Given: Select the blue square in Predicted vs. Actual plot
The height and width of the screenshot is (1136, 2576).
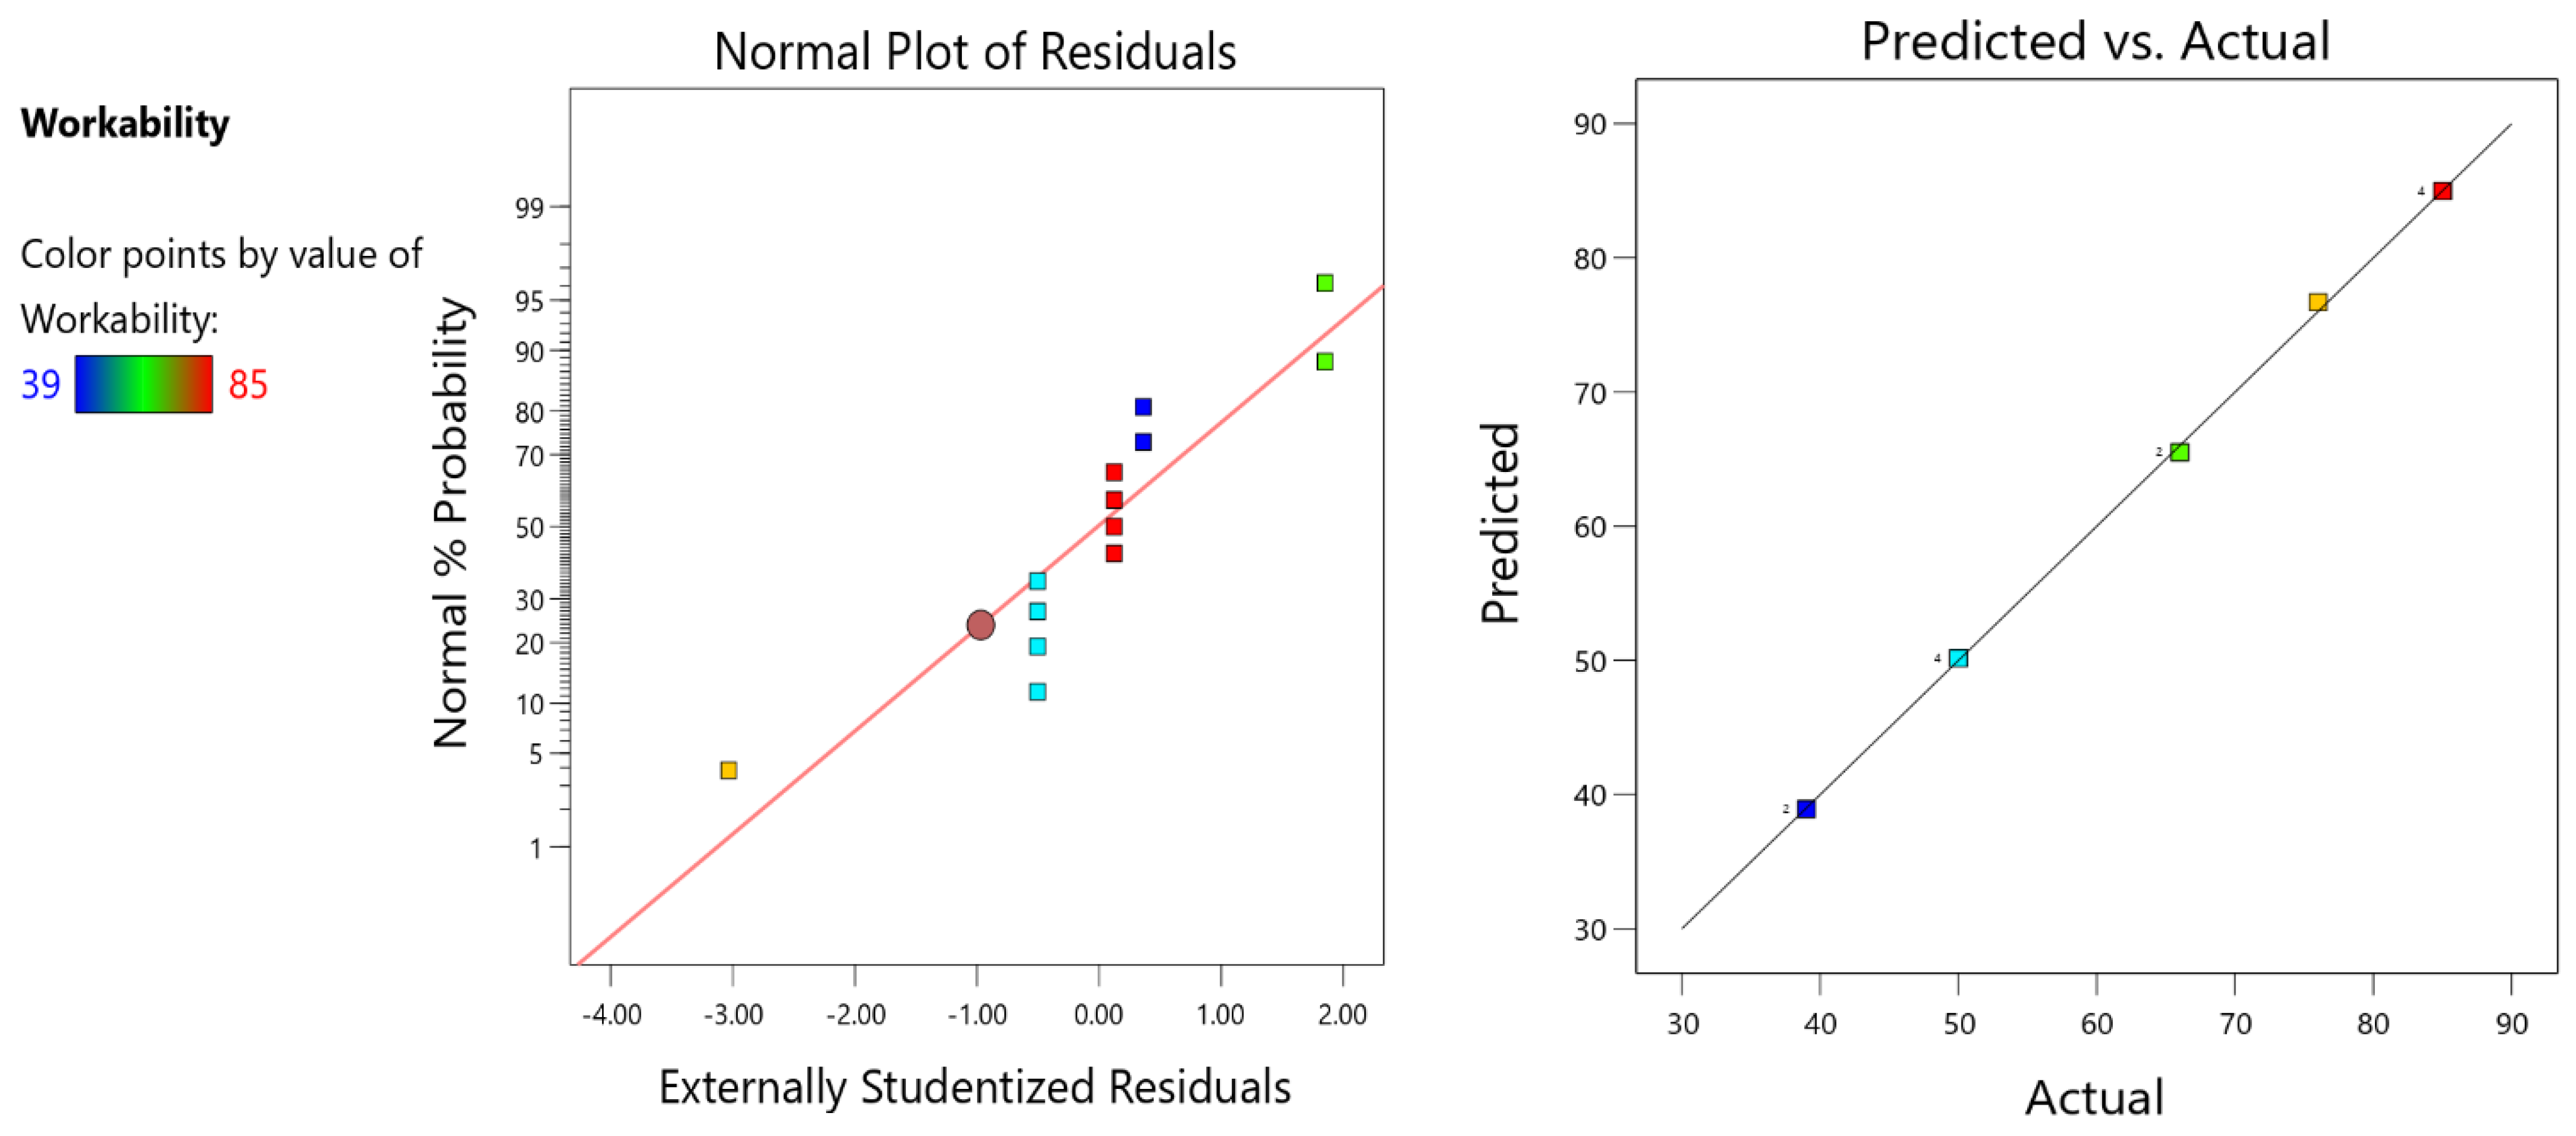Looking at the screenshot, I should pyautogui.click(x=1805, y=809).
